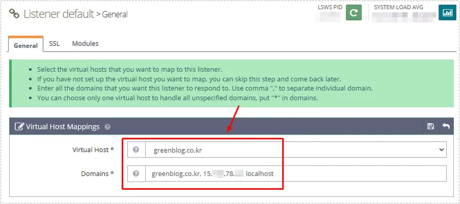
Task: Open the real-time stats chart icon
Action: (x=447, y=12)
